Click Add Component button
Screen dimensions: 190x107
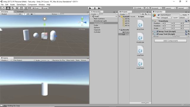click(x=170, y=41)
